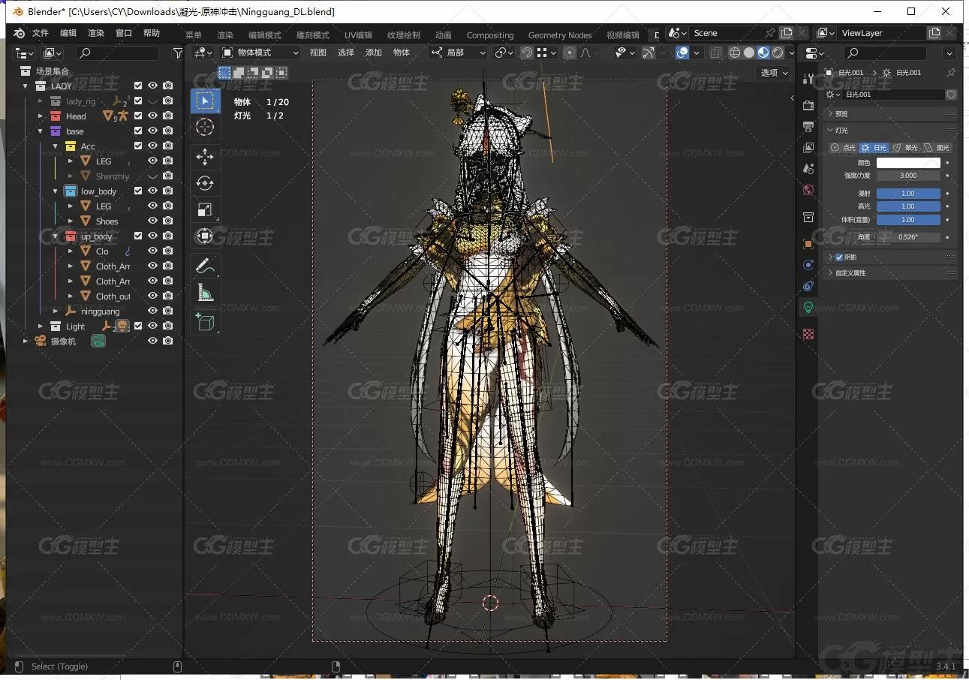Expand the Light collection in outliner

coord(41,326)
